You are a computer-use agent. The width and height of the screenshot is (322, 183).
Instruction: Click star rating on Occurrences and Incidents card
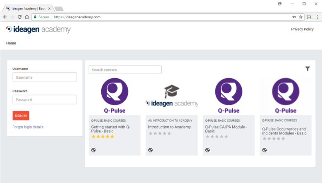pyautogui.click(x=274, y=138)
